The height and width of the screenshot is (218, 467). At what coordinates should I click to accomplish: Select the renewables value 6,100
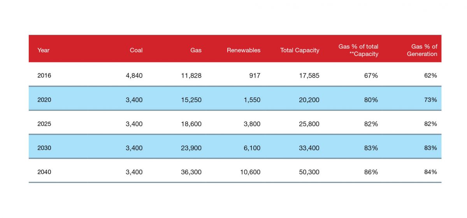point(251,148)
